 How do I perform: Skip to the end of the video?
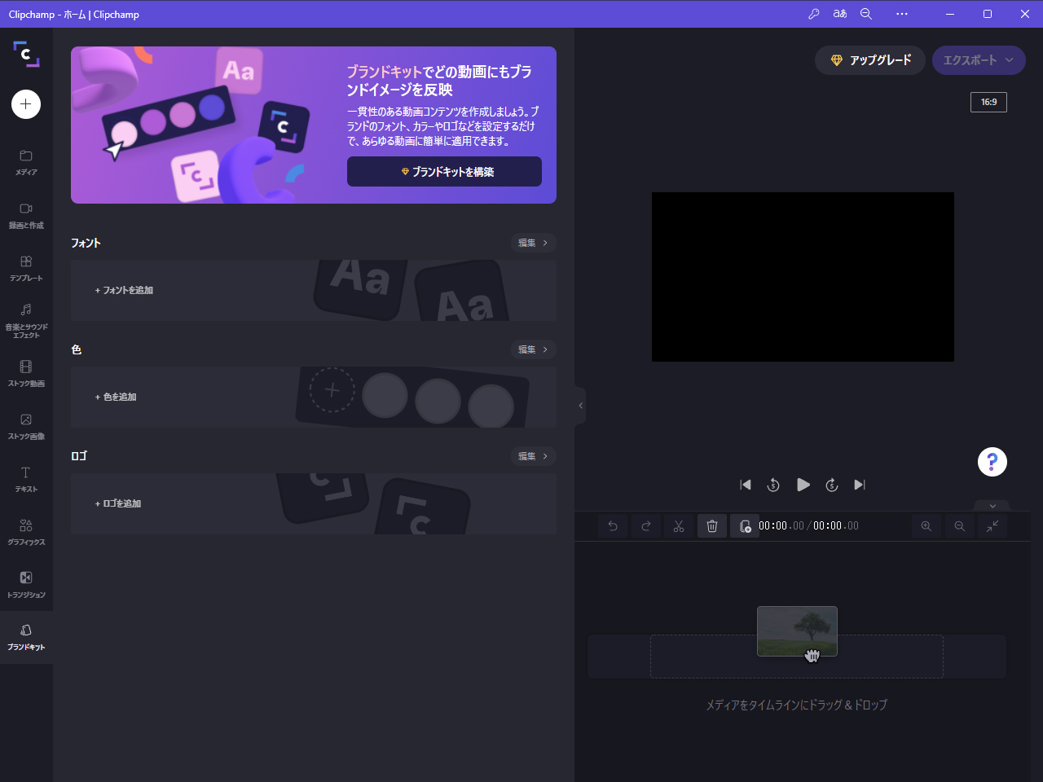tap(860, 485)
